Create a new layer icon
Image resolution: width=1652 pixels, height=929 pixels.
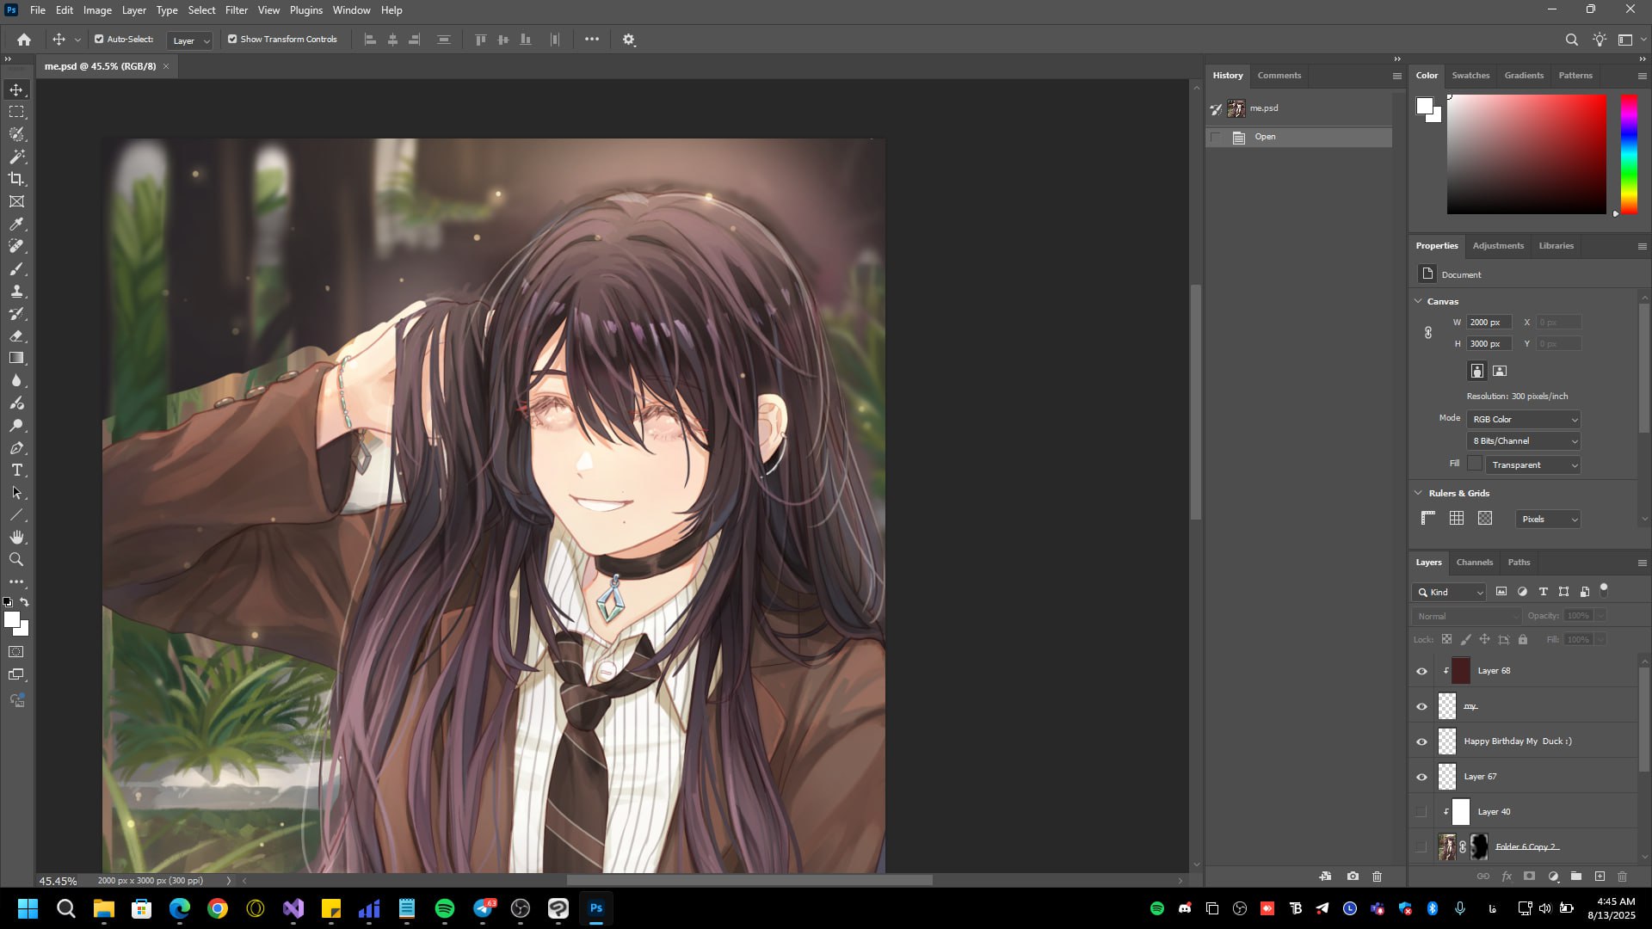tap(1600, 877)
